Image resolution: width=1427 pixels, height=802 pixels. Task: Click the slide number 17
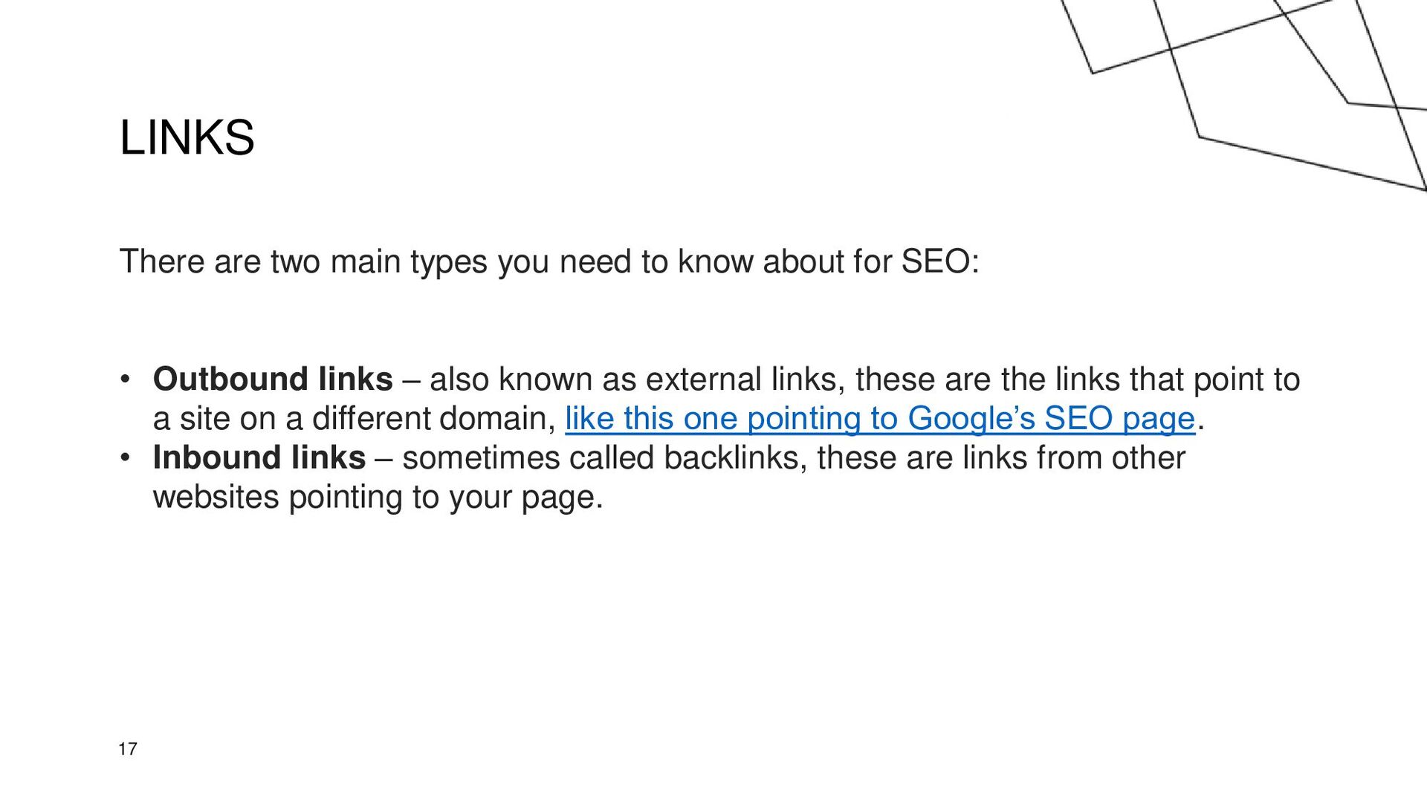128,749
